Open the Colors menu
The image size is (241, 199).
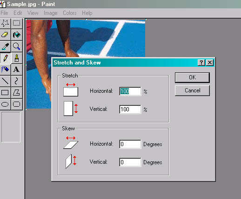tap(70, 13)
